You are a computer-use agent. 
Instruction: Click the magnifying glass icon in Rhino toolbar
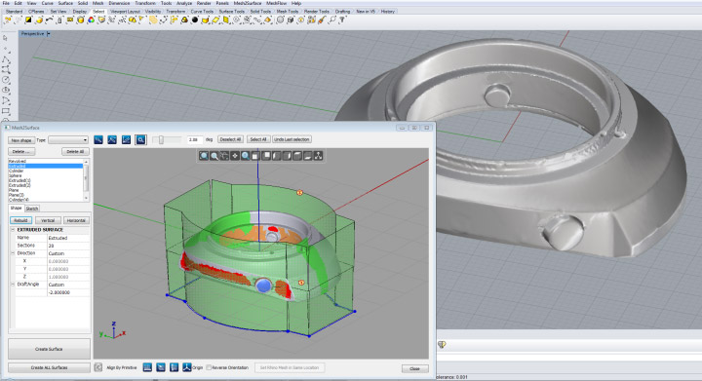331,20
